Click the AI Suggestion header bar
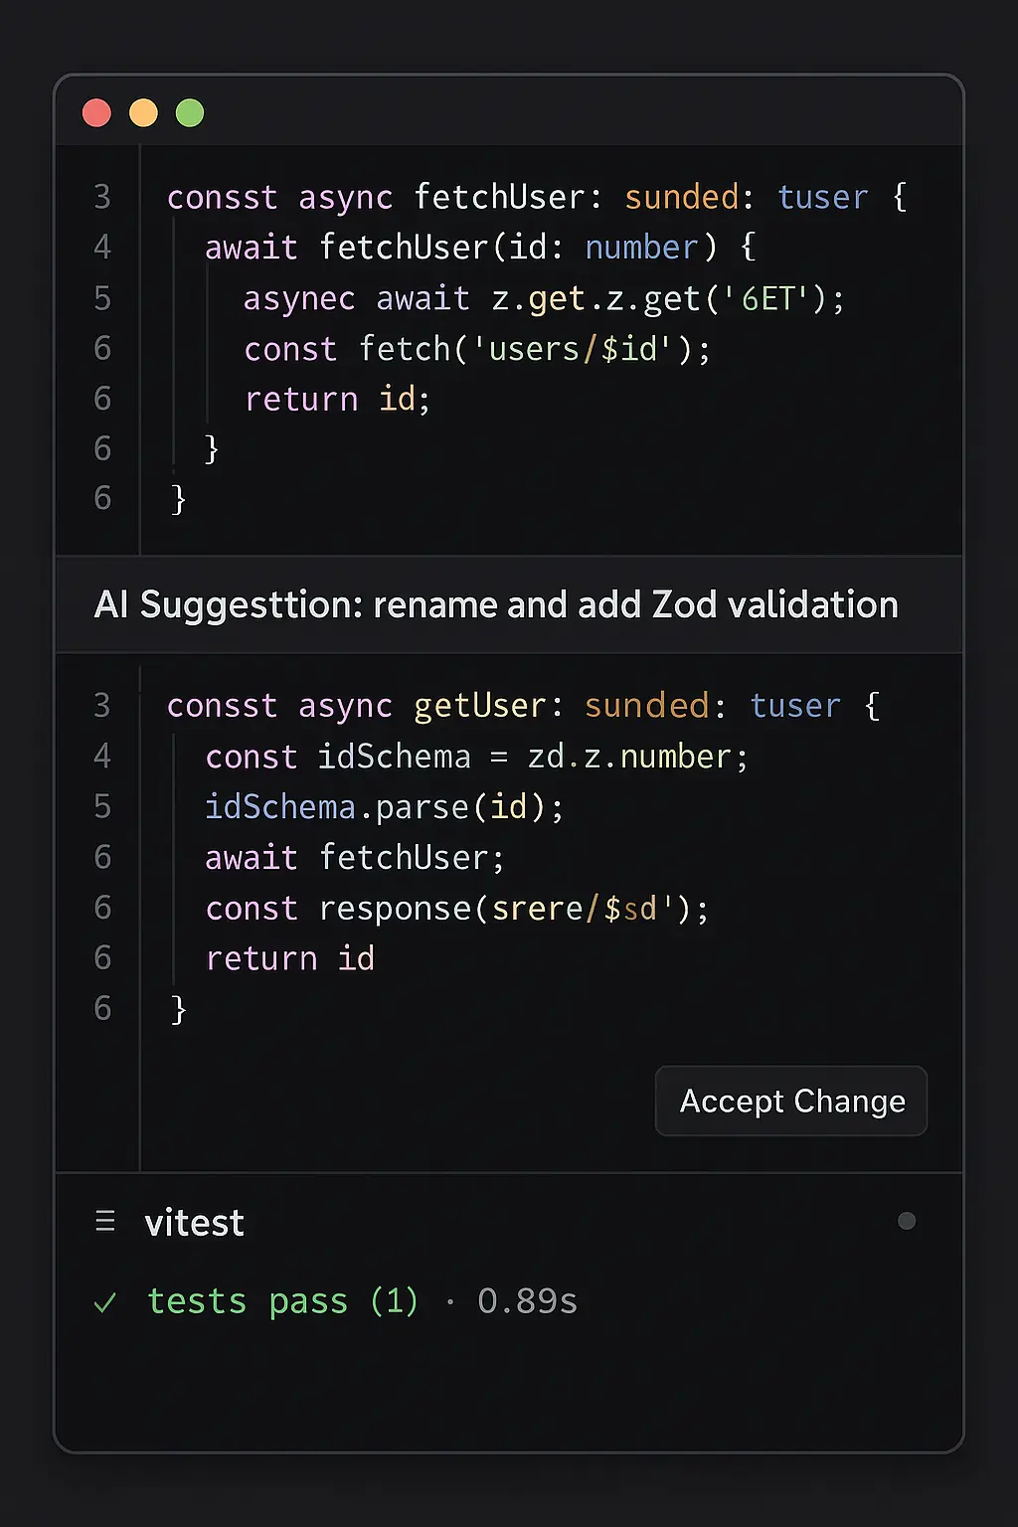This screenshot has width=1018, height=1527. (x=497, y=604)
